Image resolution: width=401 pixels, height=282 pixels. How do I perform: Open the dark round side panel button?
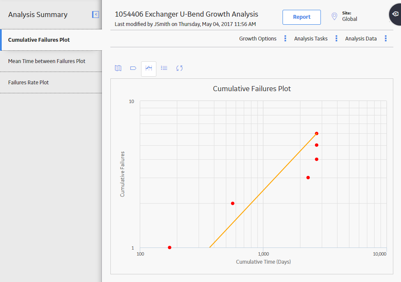[x=395, y=14]
